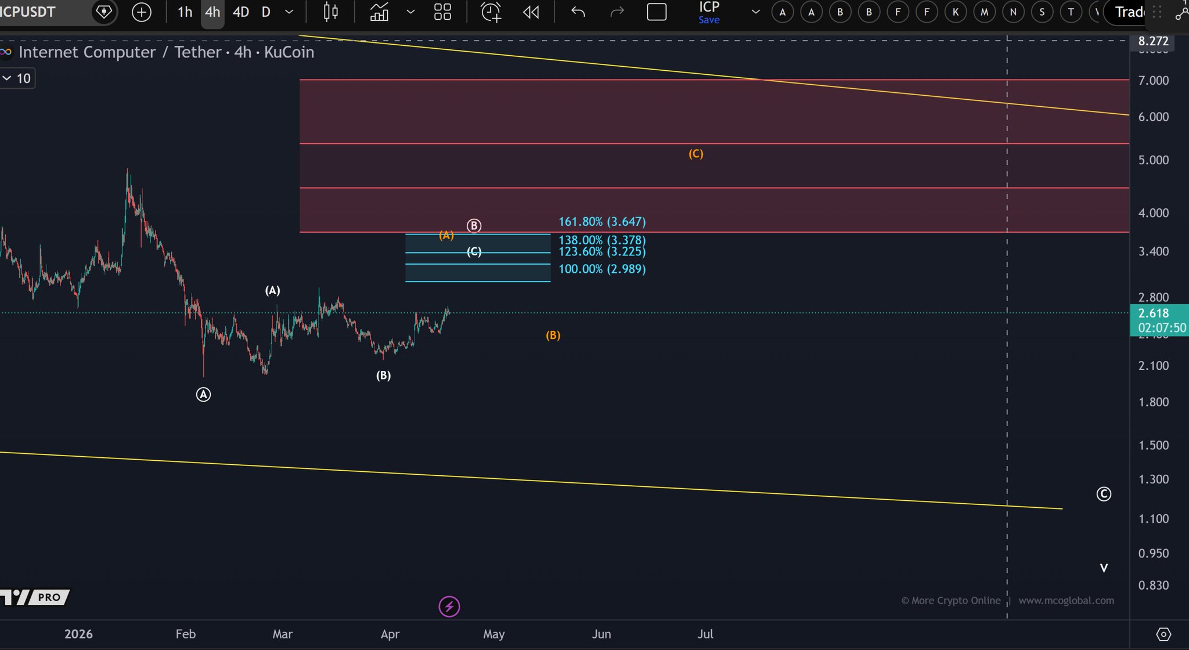Start bar replay mode
Viewport: 1189px width, 650px height.
(x=531, y=12)
